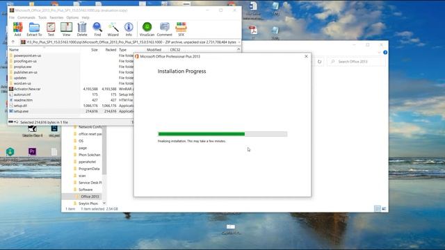Go up one level in WinRAR archive
445x250 pixels.
[13, 42]
